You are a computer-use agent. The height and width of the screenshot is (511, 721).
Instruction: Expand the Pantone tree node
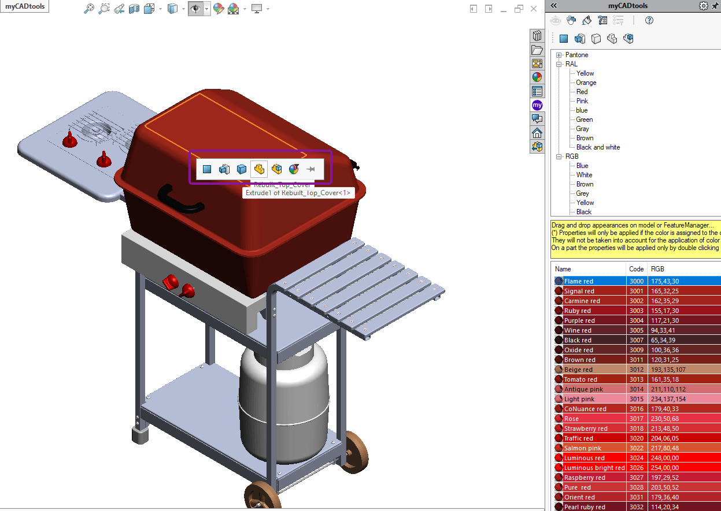point(559,55)
